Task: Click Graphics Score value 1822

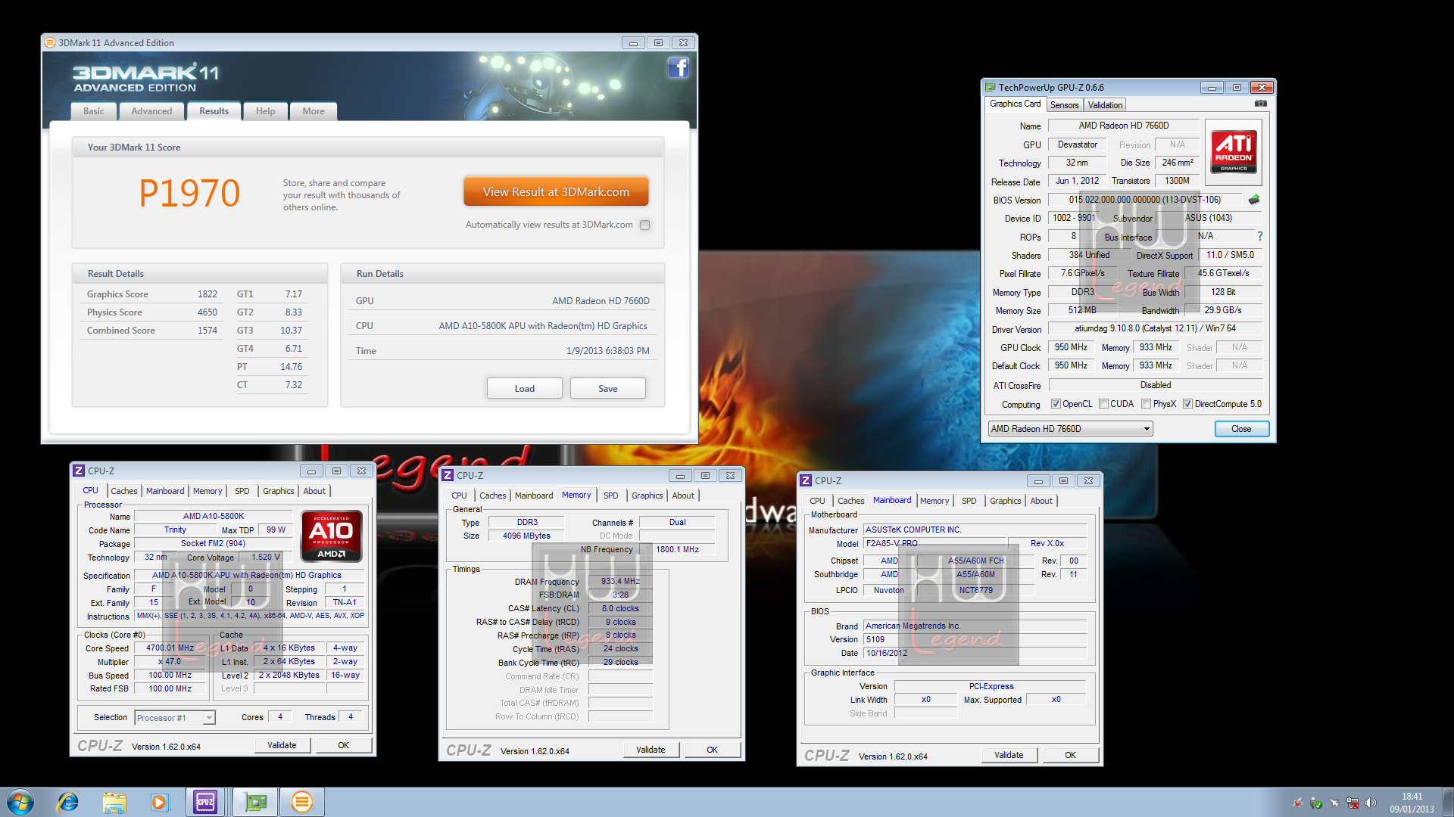Action: coord(207,294)
